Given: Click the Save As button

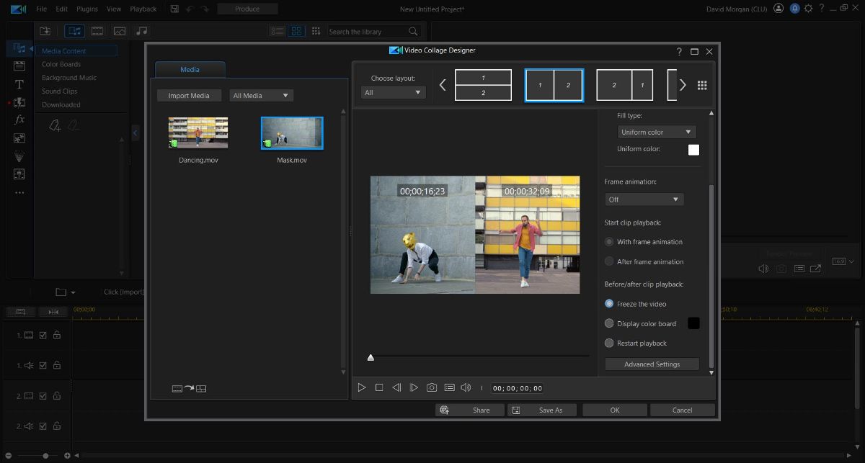Looking at the screenshot, I should 542,410.
